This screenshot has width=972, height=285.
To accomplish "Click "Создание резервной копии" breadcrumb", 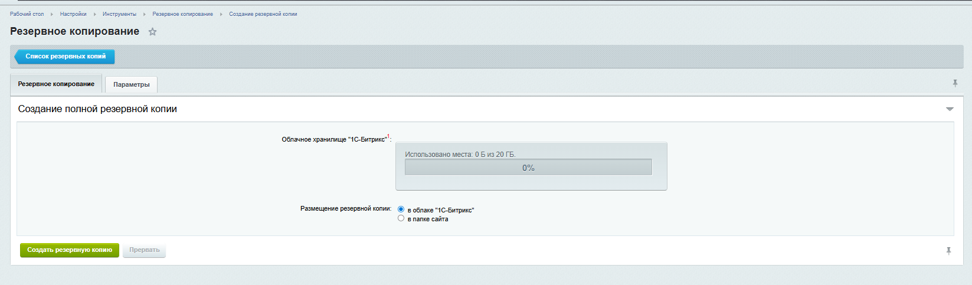I will (263, 14).
